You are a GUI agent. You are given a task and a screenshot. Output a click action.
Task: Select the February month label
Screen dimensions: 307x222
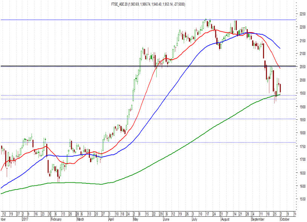point(56,219)
